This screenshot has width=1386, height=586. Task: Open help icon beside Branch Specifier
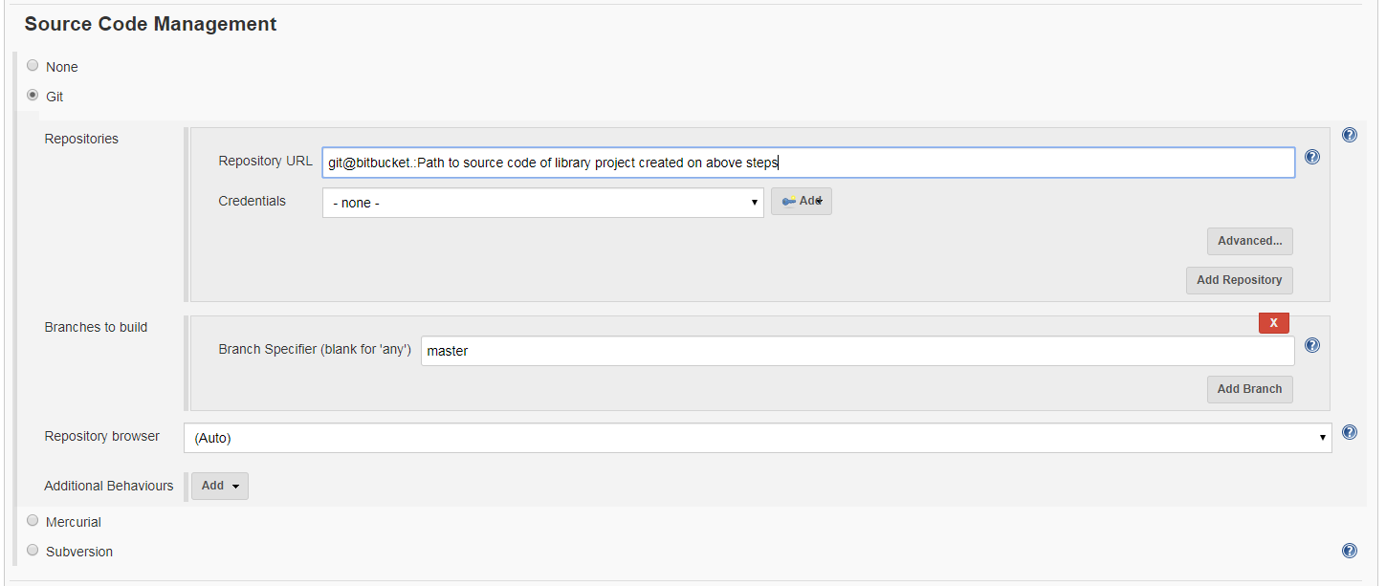click(1311, 345)
